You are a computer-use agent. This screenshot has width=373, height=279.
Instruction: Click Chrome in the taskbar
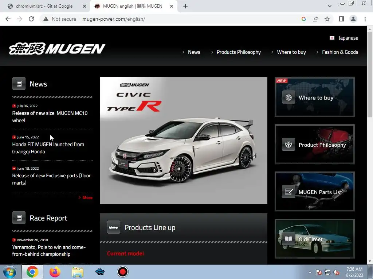tap(32, 272)
